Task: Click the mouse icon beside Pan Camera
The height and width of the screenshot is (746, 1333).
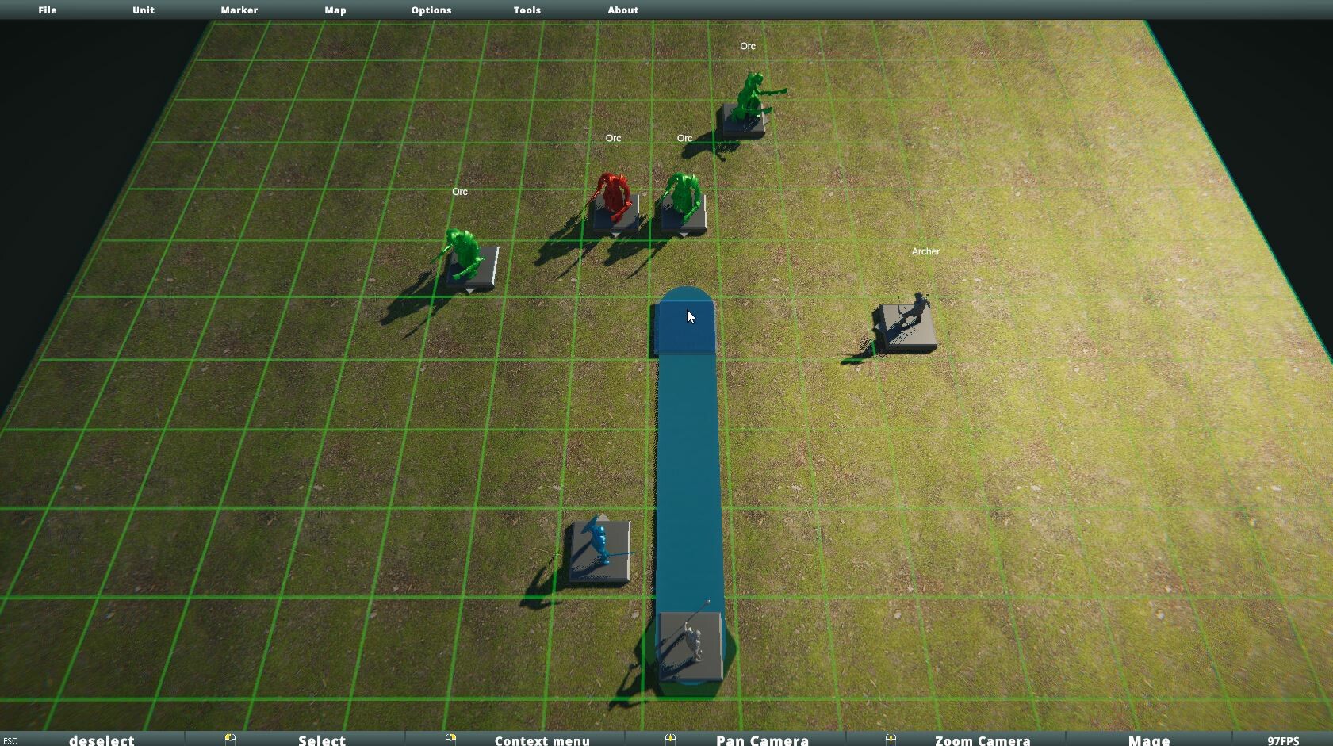Action: coord(671,739)
